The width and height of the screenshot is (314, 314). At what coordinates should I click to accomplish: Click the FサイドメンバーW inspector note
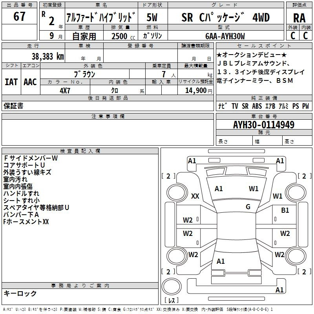pos(31,158)
